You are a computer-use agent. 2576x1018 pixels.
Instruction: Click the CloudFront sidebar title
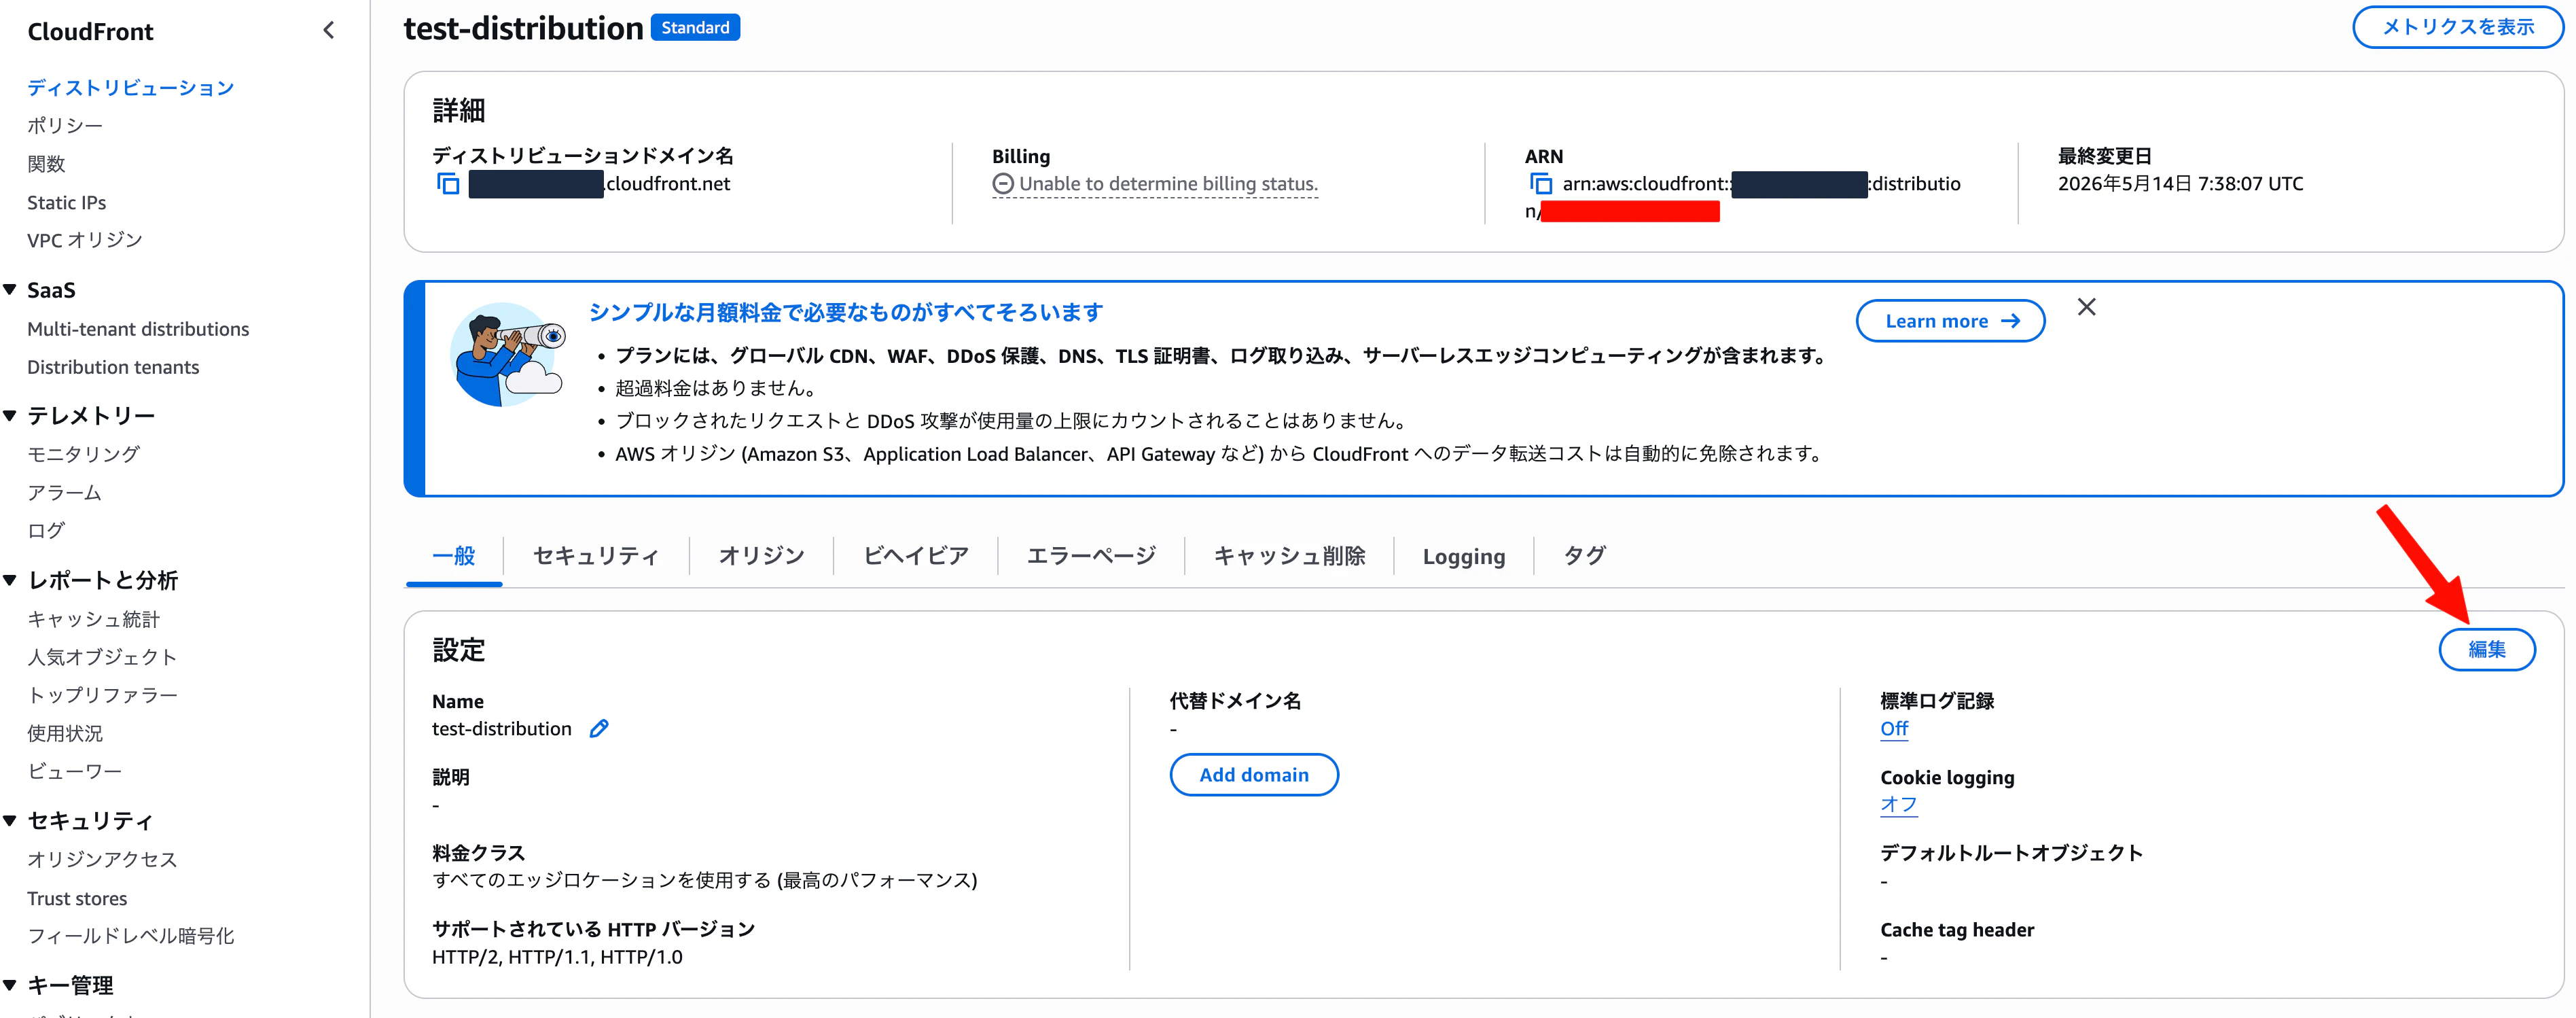[x=90, y=32]
